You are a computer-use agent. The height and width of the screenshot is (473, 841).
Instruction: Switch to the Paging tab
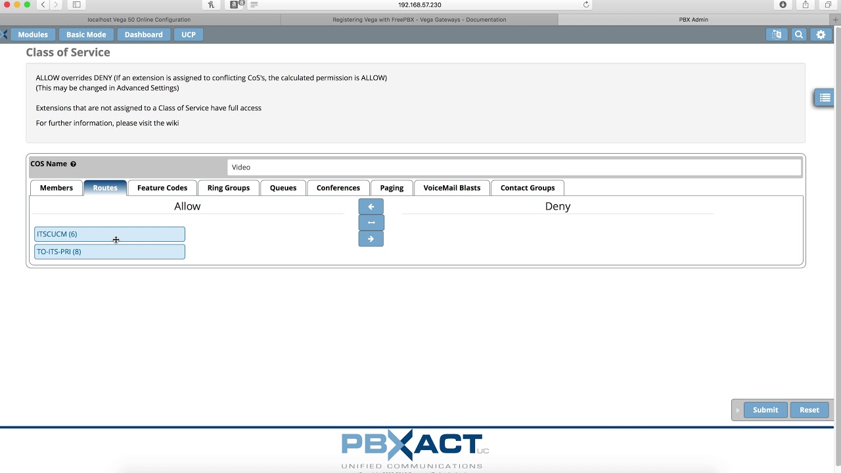pyautogui.click(x=392, y=188)
